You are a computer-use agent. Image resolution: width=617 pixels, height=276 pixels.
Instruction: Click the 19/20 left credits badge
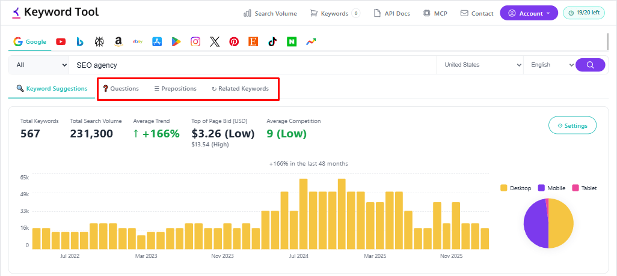point(584,13)
